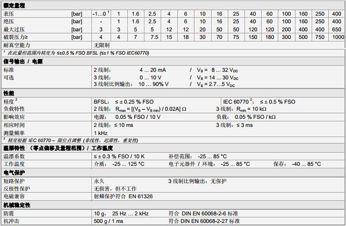Click the 破裂压力 row label
The width and height of the screenshot is (346, 226).
coord(15,37)
